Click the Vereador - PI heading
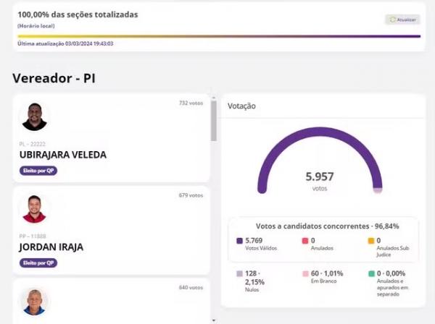The image size is (435, 324). coord(54,78)
